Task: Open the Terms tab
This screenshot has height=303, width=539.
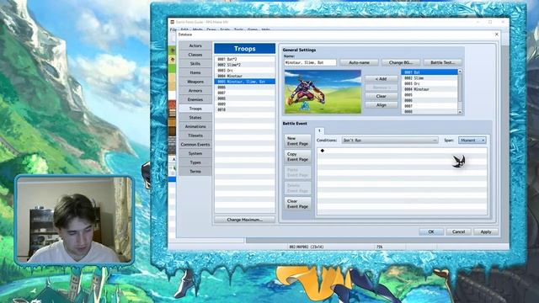Action: [195, 172]
